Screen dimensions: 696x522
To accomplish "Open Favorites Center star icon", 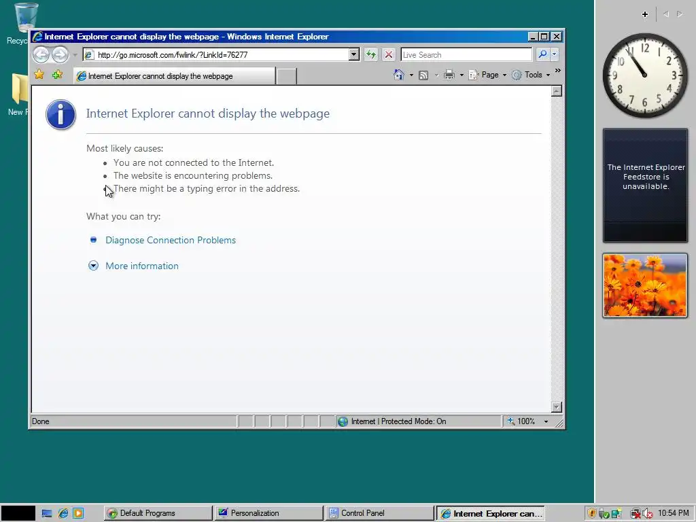I will point(39,75).
